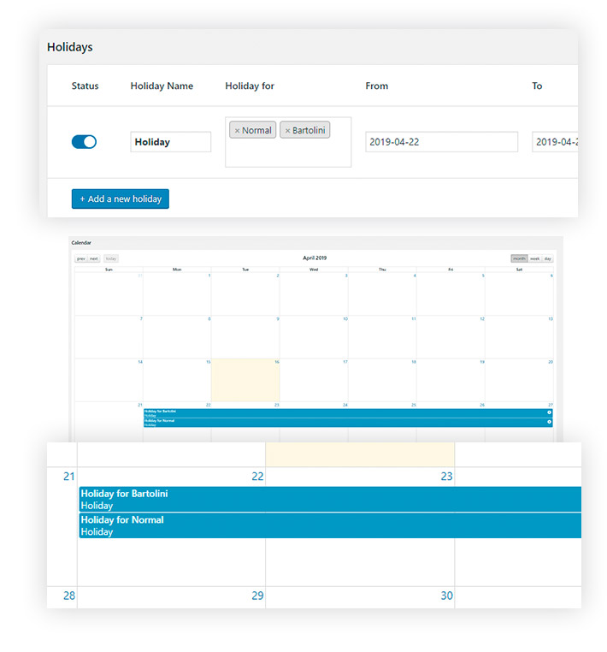Image resolution: width=607 pixels, height=652 pixels.
Task: Remove the Bartolini tag from Holiday for
Action: 287,131
